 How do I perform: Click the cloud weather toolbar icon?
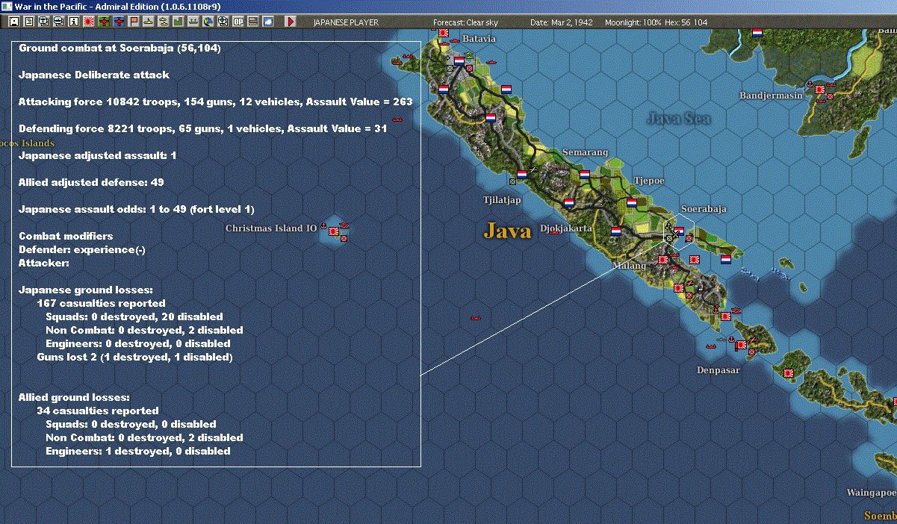click(268, 22)
